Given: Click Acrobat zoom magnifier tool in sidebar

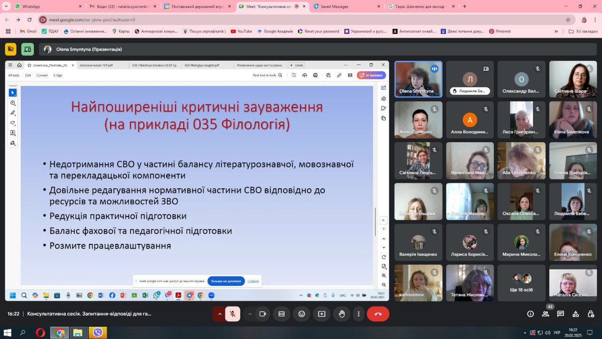Looking at the screenshot, I should [x=13, y=103].
